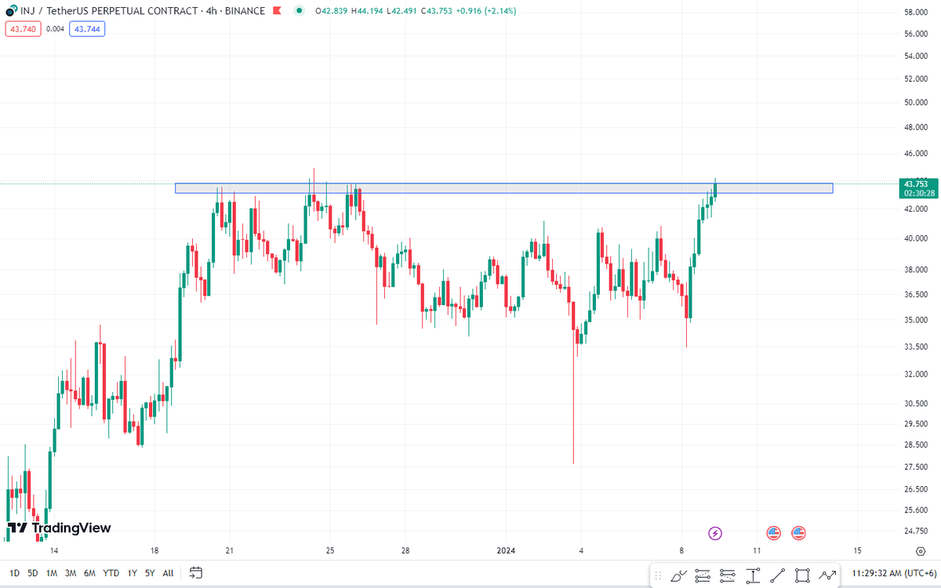This screenshot has width=941, height=588.
Task: Select the Trend-Based Fib Extension tool icon
Action: [728, 575]
